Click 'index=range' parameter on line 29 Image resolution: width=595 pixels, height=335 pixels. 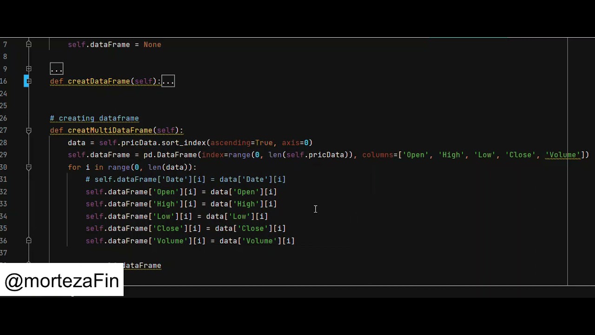point(226,155)
